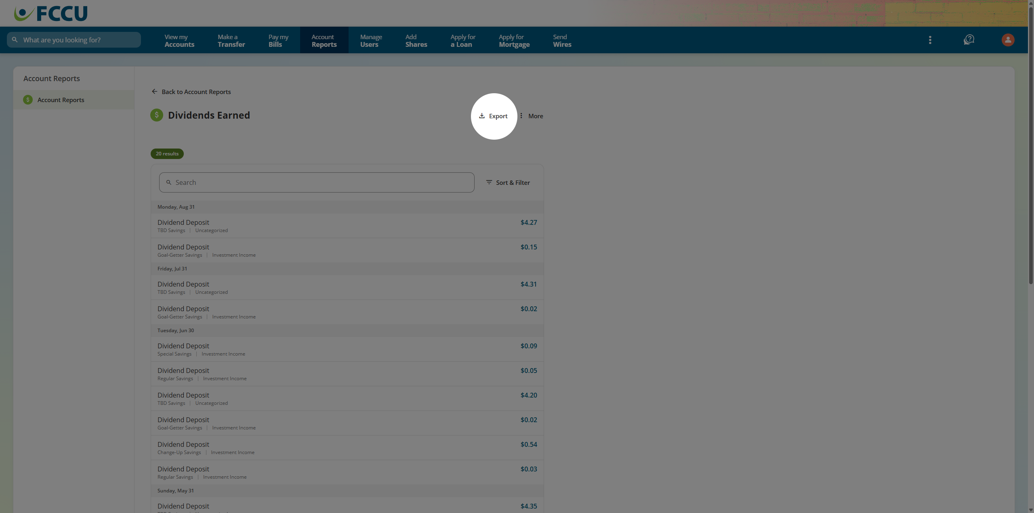The height and width of the screenshot is (513, 1034).
Task: Open Make a Transfer menu
Action: [x=231, y=40]
